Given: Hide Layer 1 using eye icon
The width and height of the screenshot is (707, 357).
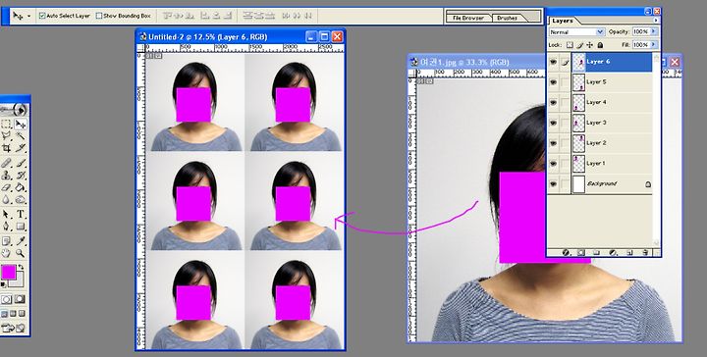Looking at the screenshot, I should [554, 164].
